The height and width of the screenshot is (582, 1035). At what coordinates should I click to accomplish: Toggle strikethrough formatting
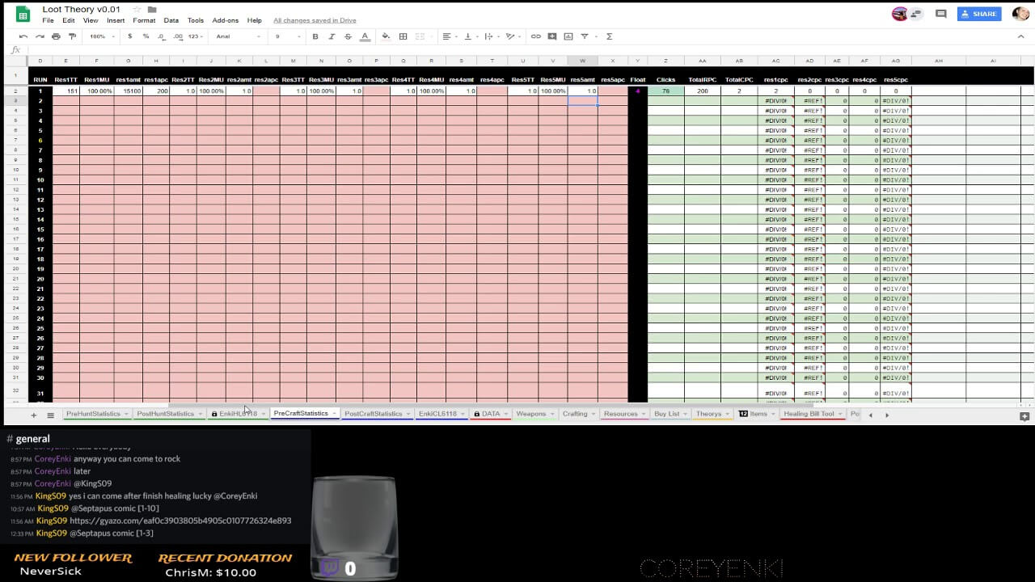[348, 36]
